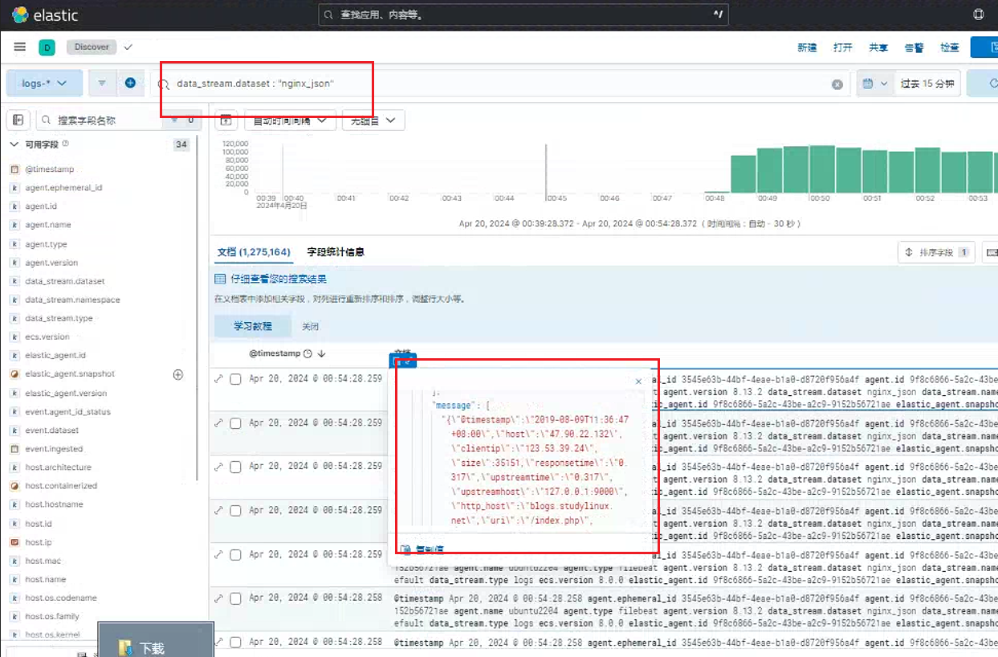The height and width of the screenshot is (657, 998).
Task: Click the green D space avatar
Action: click(47, 47)
